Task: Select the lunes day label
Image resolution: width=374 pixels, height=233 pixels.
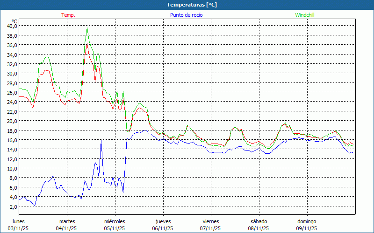Action: pyautogui.click(x=19, y=221)
